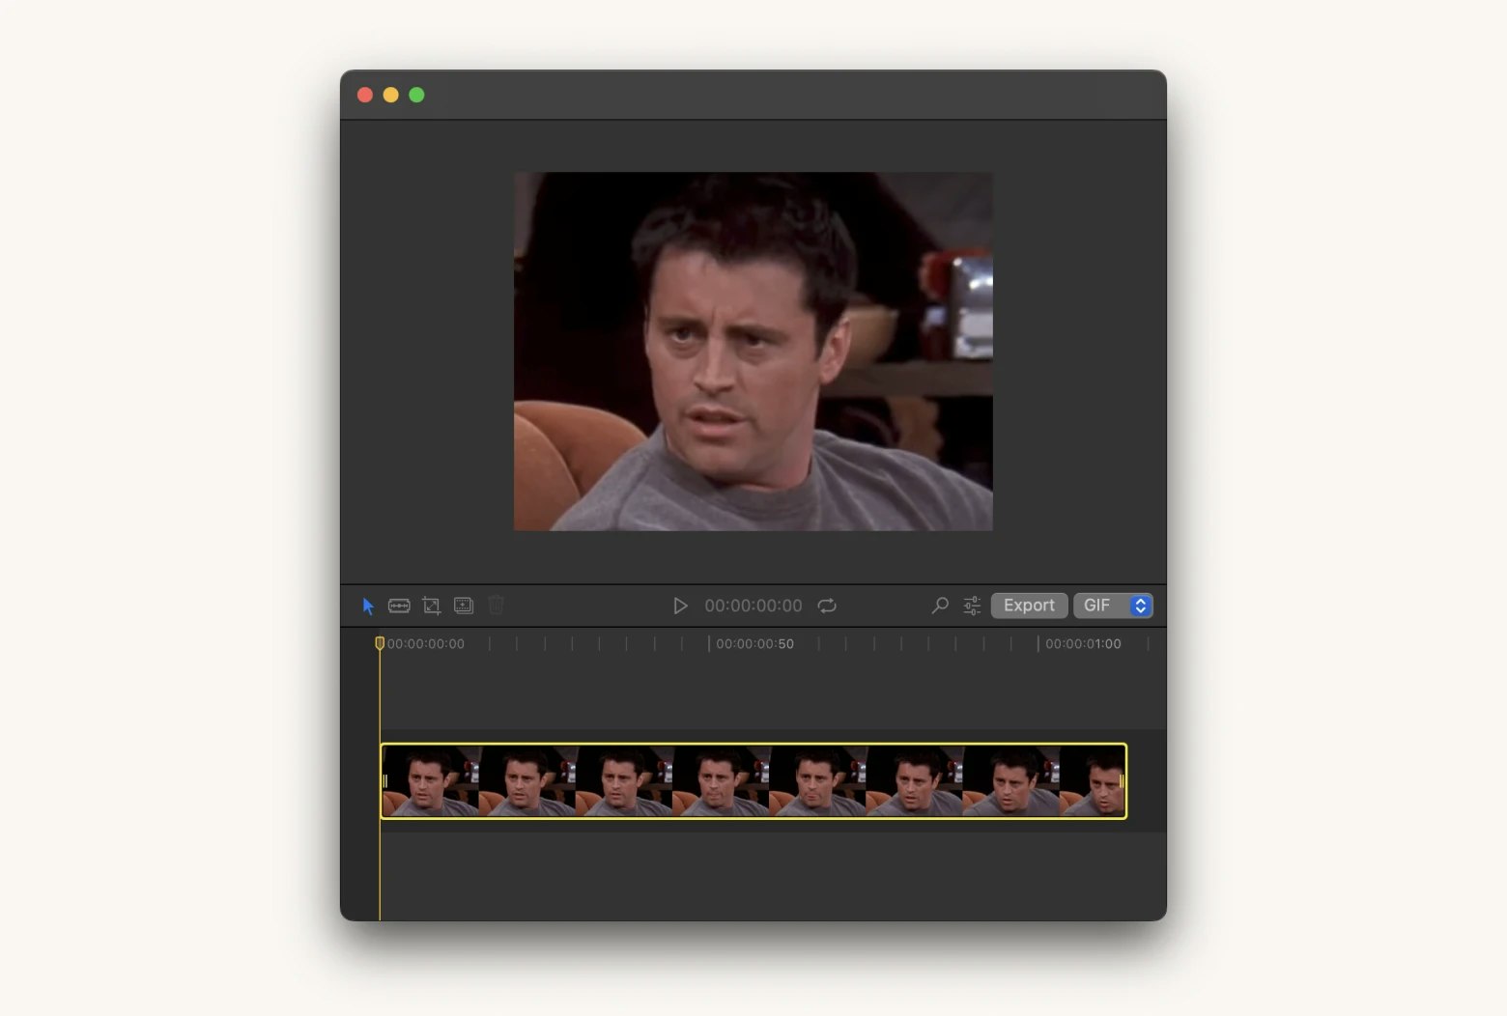Play the GIF preview
The width and height of the screenshot is (1507, 1016).
pyautogui.click(x=680, y=606)
